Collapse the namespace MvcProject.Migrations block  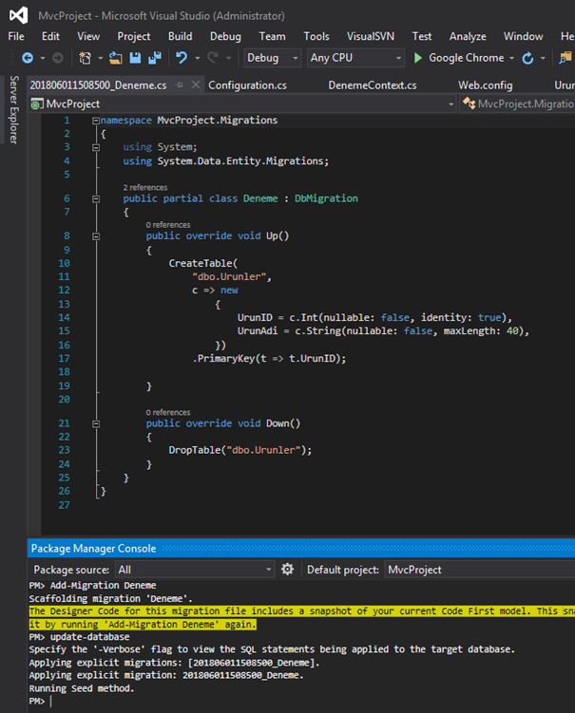click(96, 121)
